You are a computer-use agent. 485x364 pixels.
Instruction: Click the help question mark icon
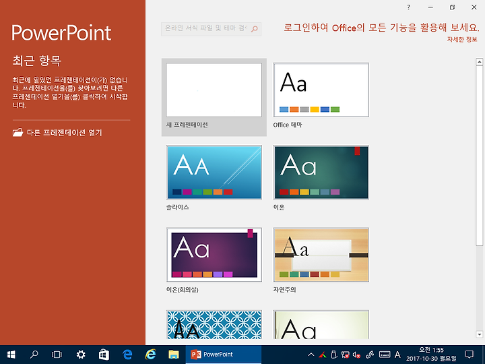409,7
